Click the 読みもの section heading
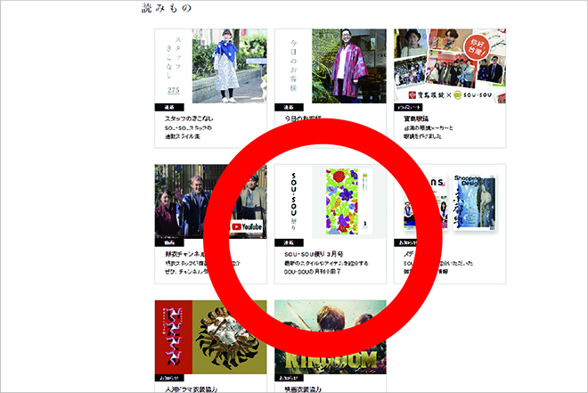 tap(167, 8)
